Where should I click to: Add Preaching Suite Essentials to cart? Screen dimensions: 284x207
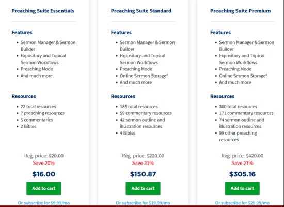pos(44,188)
